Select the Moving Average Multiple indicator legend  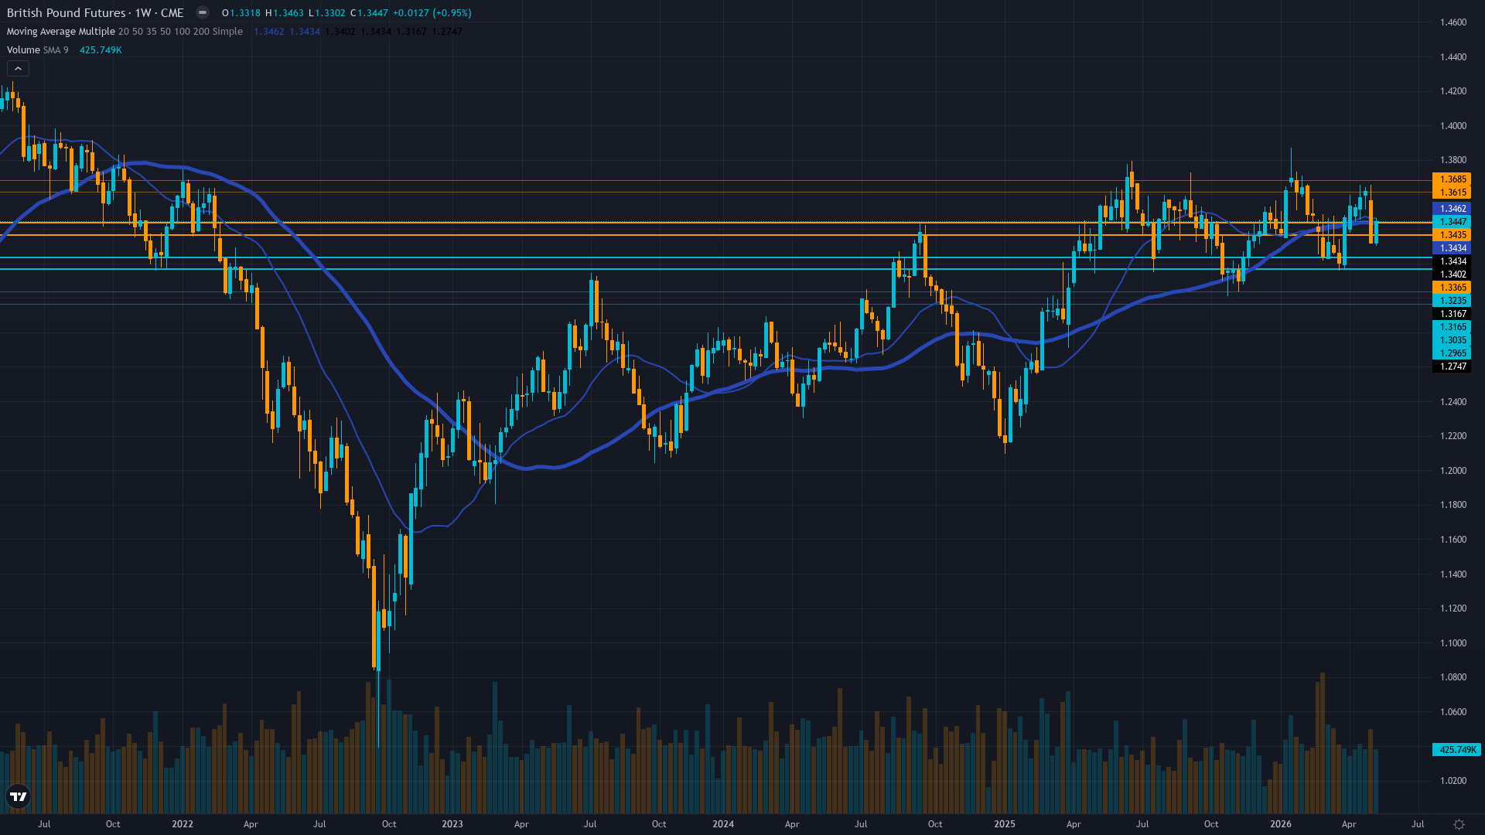(x=125, y=32)
